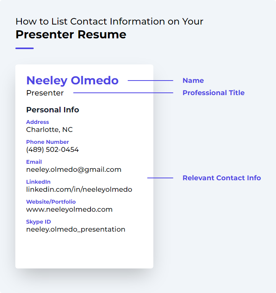Select Charlotte, NC address text

click(x=49, y=130)
